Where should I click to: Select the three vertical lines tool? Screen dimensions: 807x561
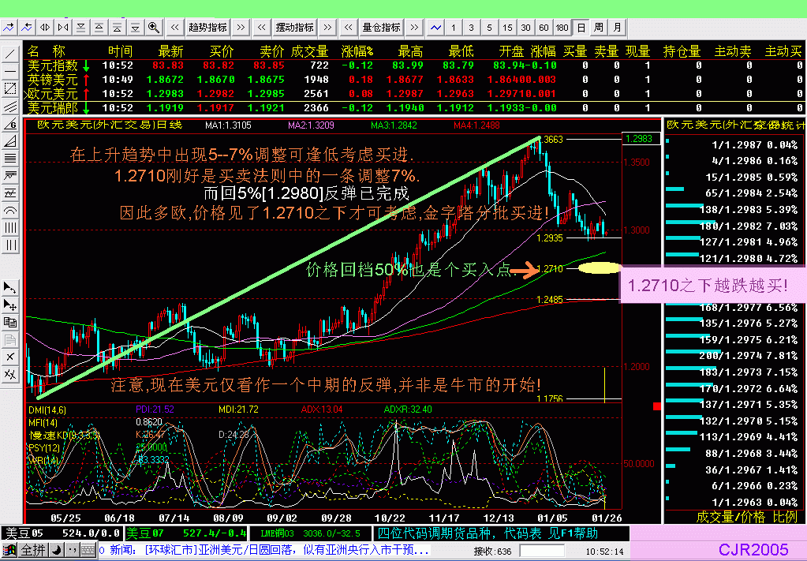point(9,245)
